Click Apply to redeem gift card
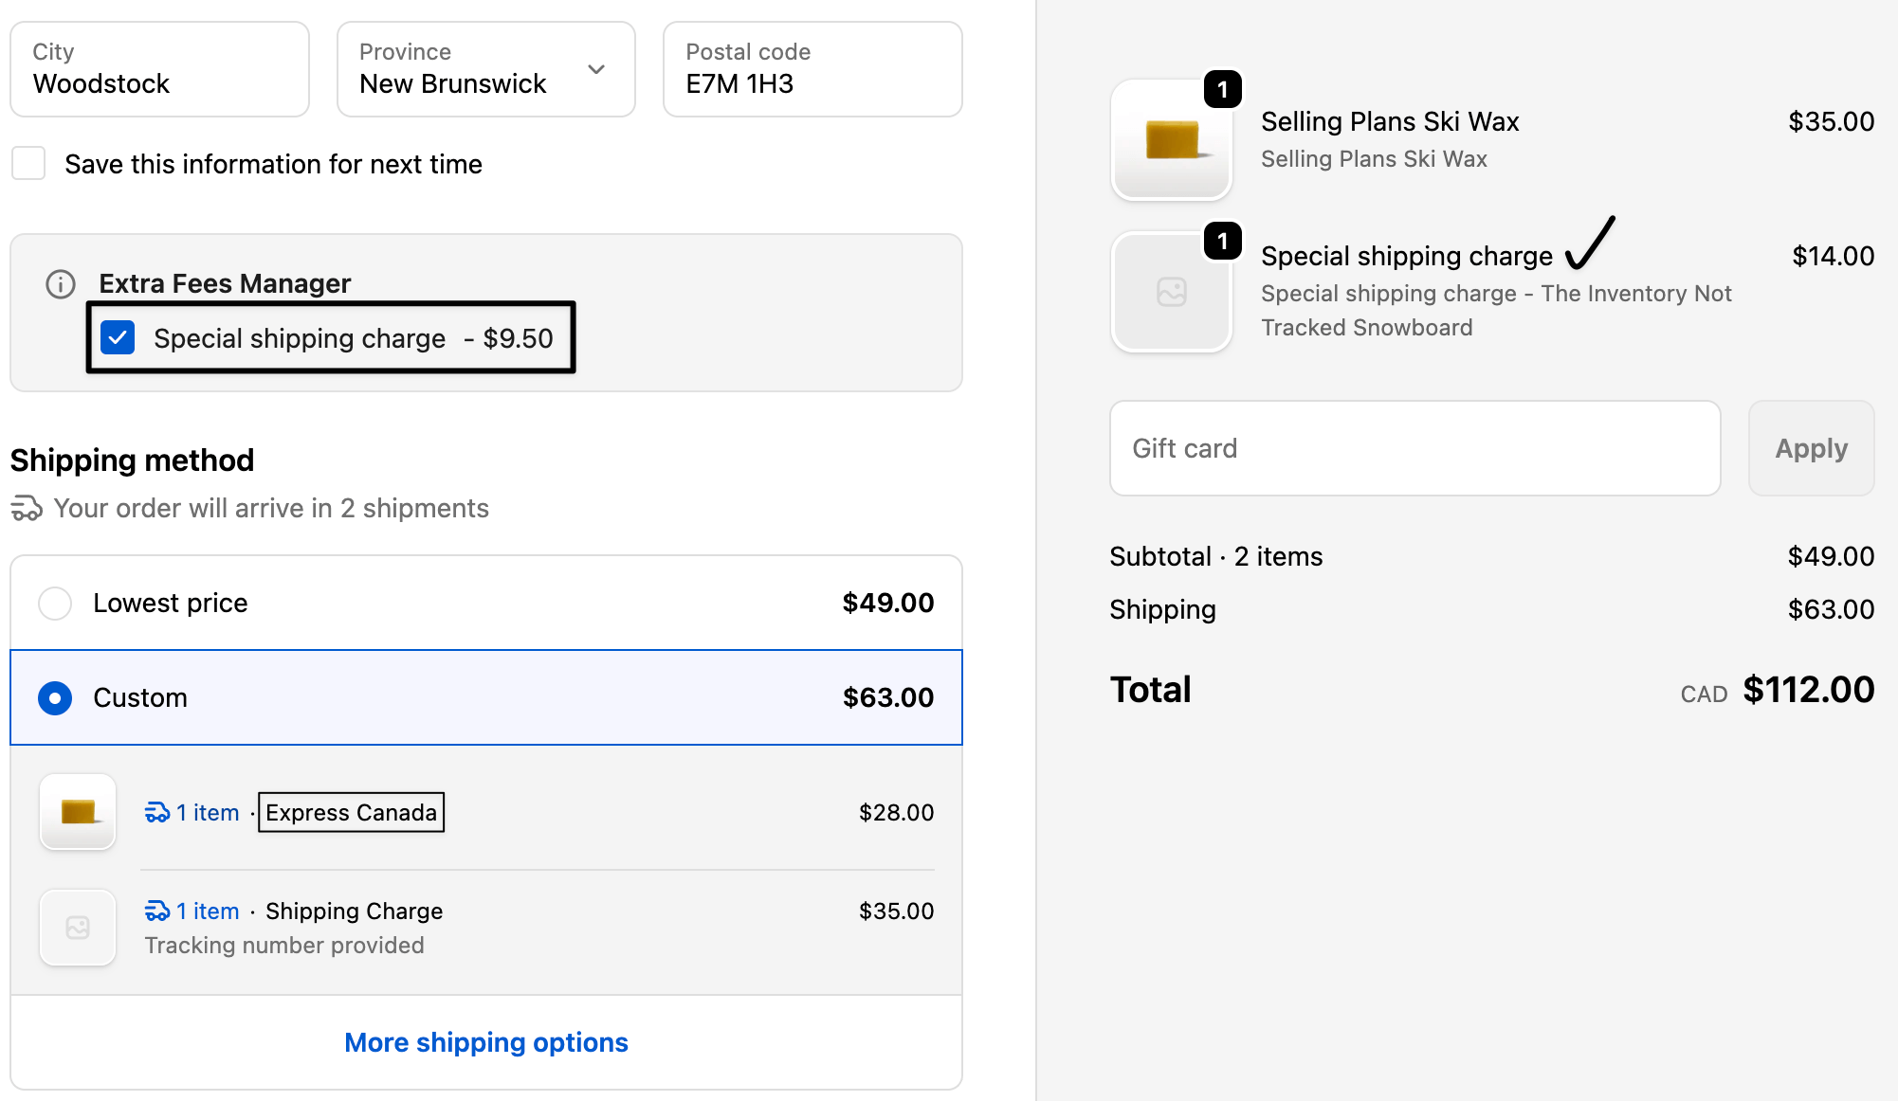Viewport: 1898px width, 1101px height. (x=1811, y=448)
